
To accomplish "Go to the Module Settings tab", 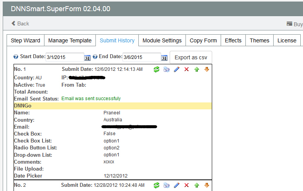I will (x=162, y=40).
